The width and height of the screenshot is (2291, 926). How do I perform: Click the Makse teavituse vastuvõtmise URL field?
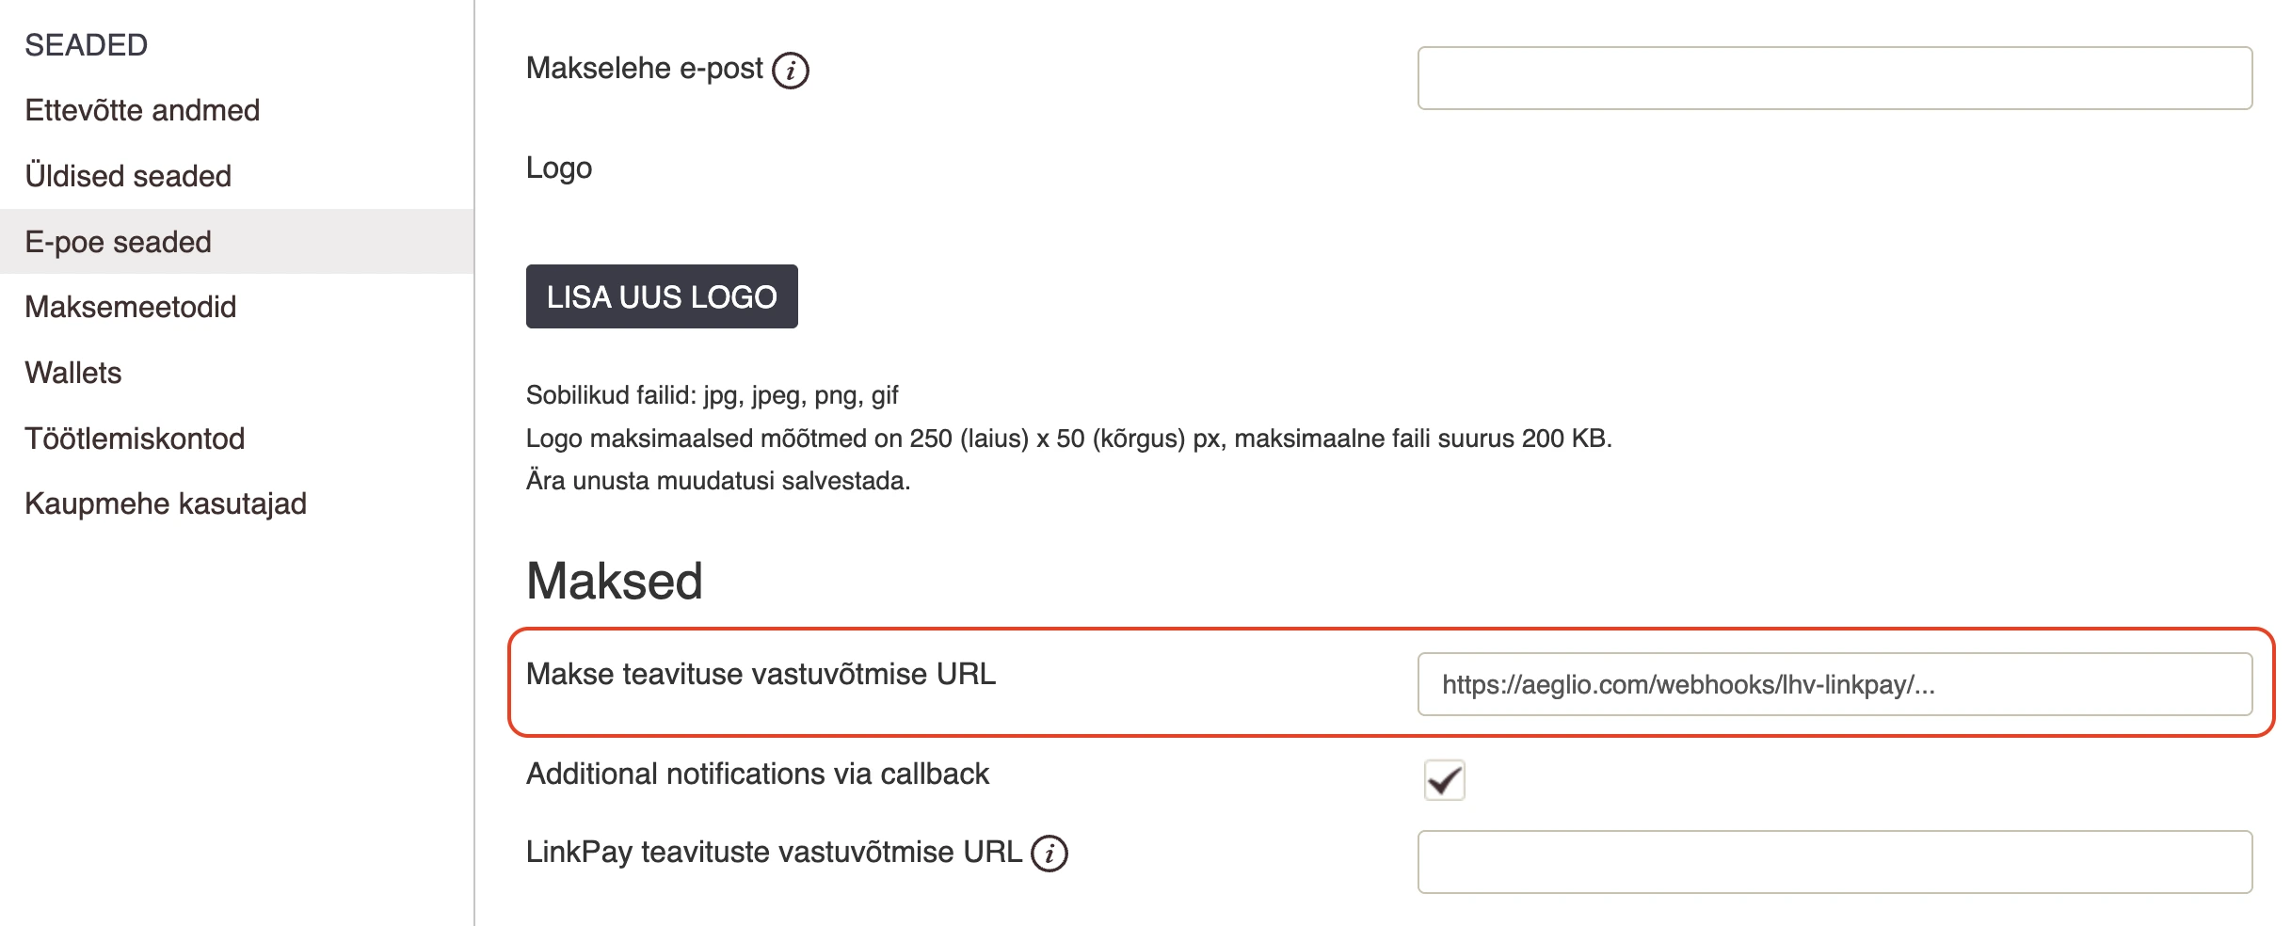pyautogui.click(x=1834, y=684)
